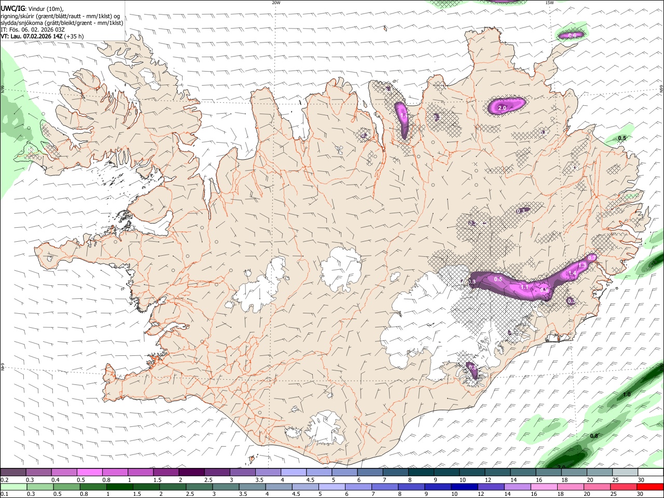Click the 'IT: Fös. 06. 02. 2026 03Z' line

(33, 30)
